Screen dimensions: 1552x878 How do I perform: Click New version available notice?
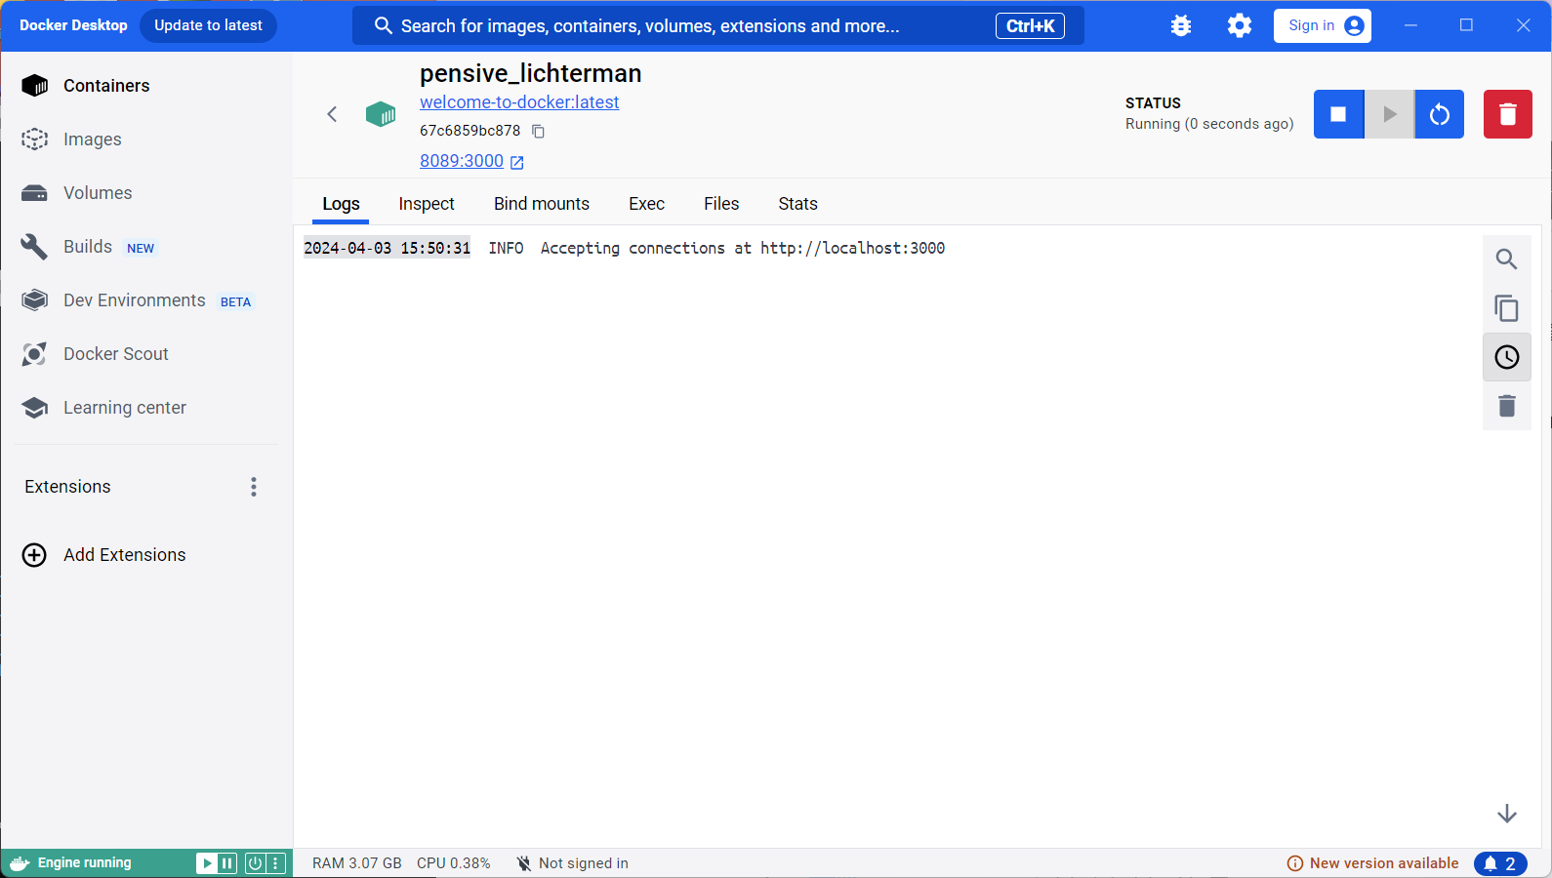(1372, 863)
